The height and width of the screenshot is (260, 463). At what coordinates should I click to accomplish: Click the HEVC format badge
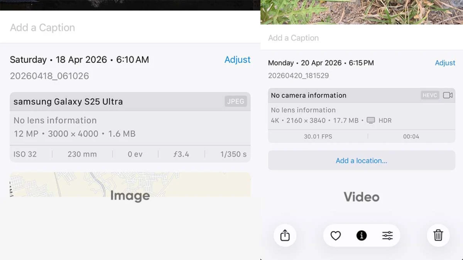pos(429,95)
